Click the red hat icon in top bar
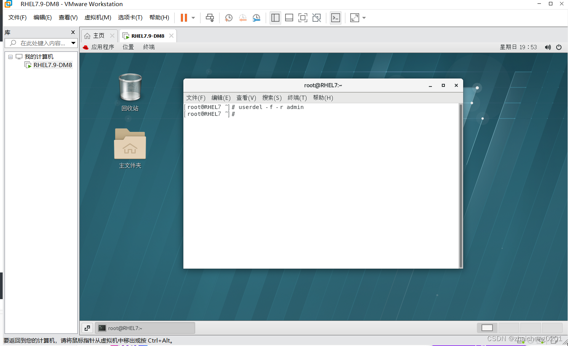The image size is (568, 346). click(85, 47)
